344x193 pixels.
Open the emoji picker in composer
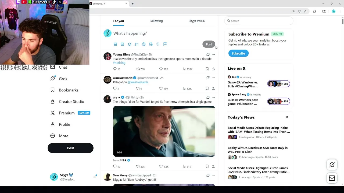[144, 44]
